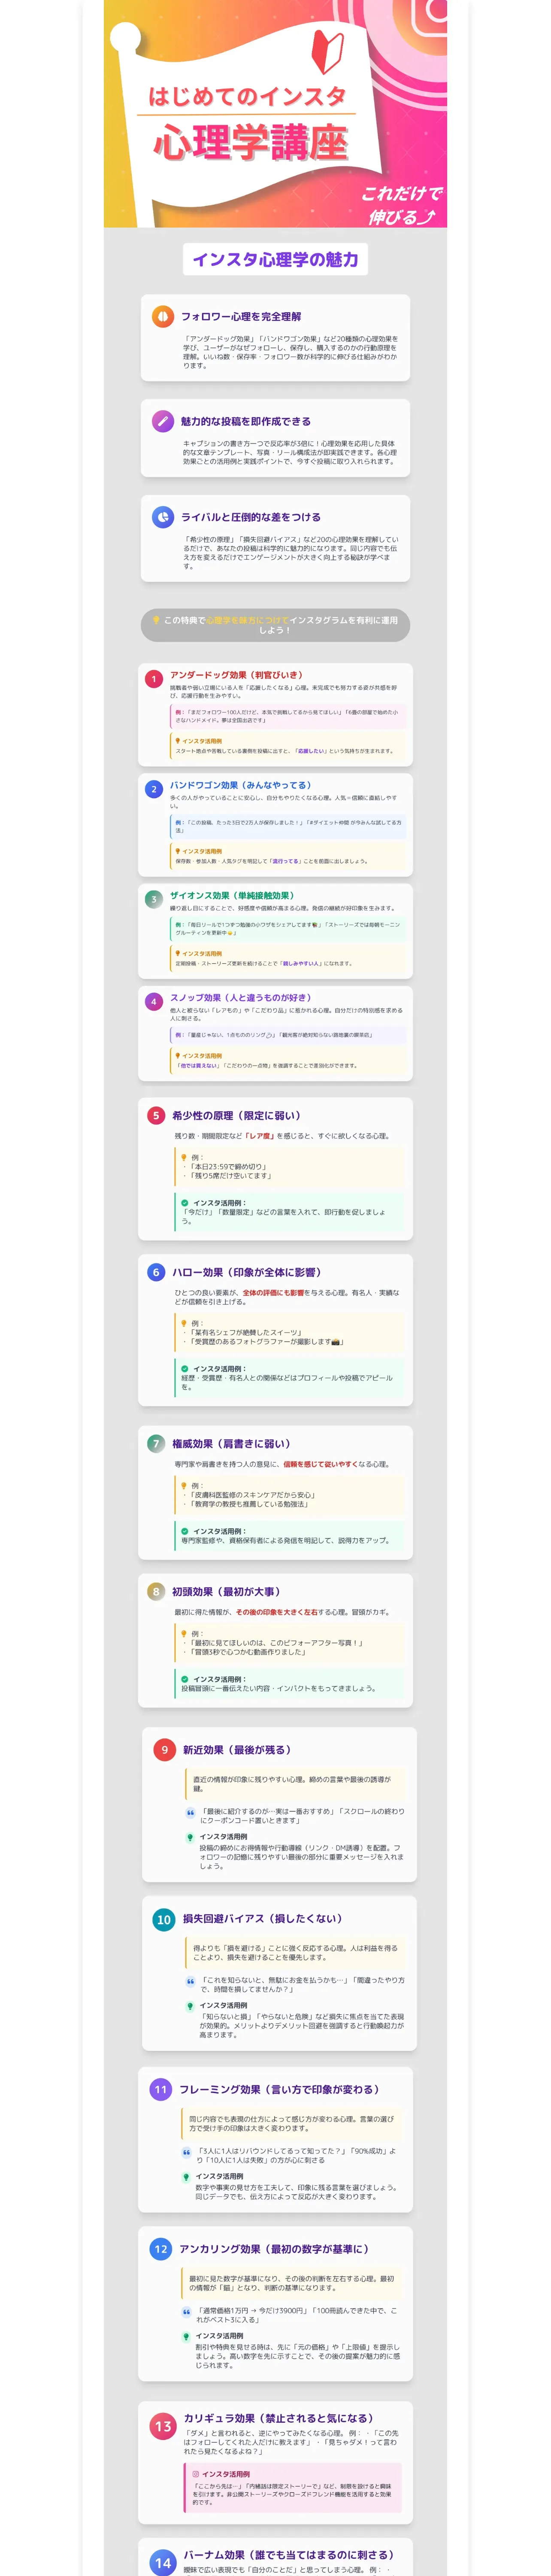This screenshot has width=551, height=2576.
Task: Click the green check icon in the ハロー効果 card
Action: (x=185, y=1369)
